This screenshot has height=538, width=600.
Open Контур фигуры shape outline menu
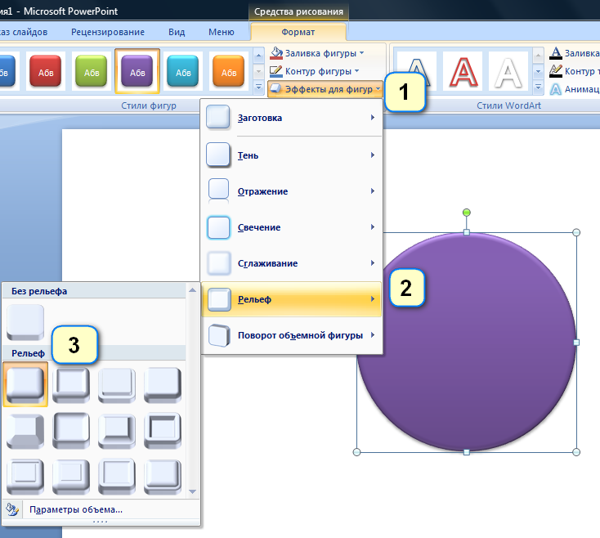tap(315, 71)
